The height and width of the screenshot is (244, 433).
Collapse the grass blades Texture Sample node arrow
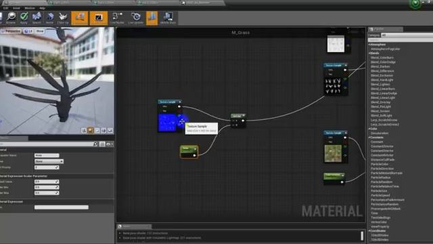[346, 65]
